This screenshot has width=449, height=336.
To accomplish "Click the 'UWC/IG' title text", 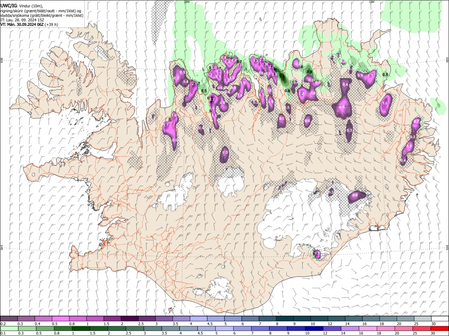I will pos(8,6).
